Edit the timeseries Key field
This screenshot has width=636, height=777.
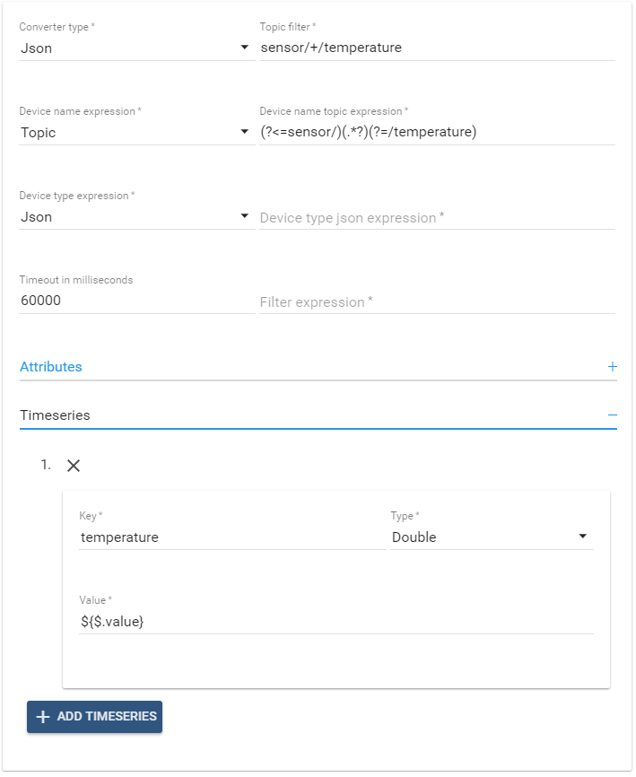point(231,537)
